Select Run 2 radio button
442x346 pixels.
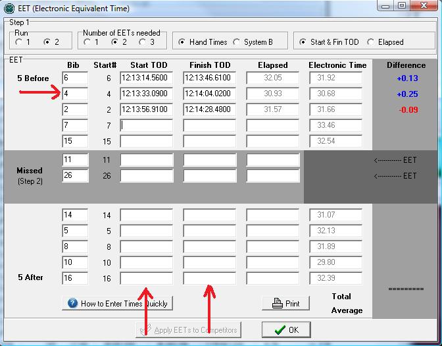pyautogui.click(x=47, y=42)
